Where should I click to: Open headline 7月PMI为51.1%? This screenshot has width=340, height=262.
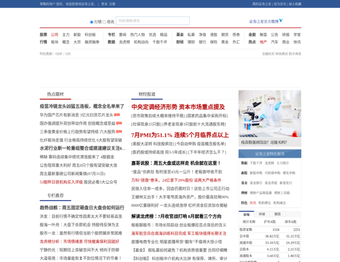pyautogui.click(x=180, y=135)
